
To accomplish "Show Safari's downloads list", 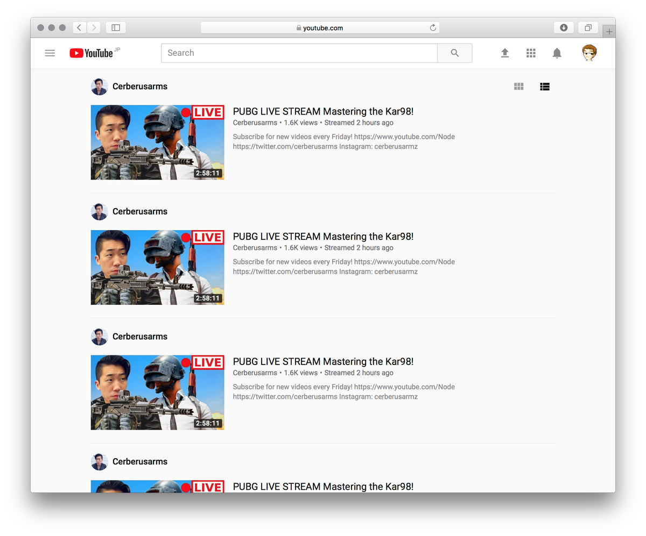I will coord(564,27).
